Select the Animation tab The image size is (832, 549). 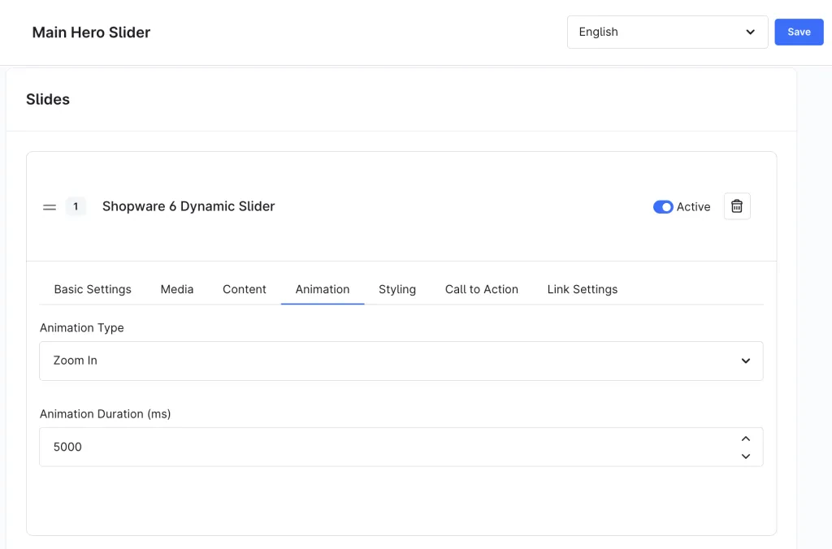pos(323,289)
